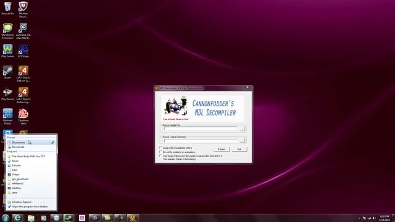Open the left4dead2 folder entry
This screenshot has width=395, height=222.
tap(31, 184)
